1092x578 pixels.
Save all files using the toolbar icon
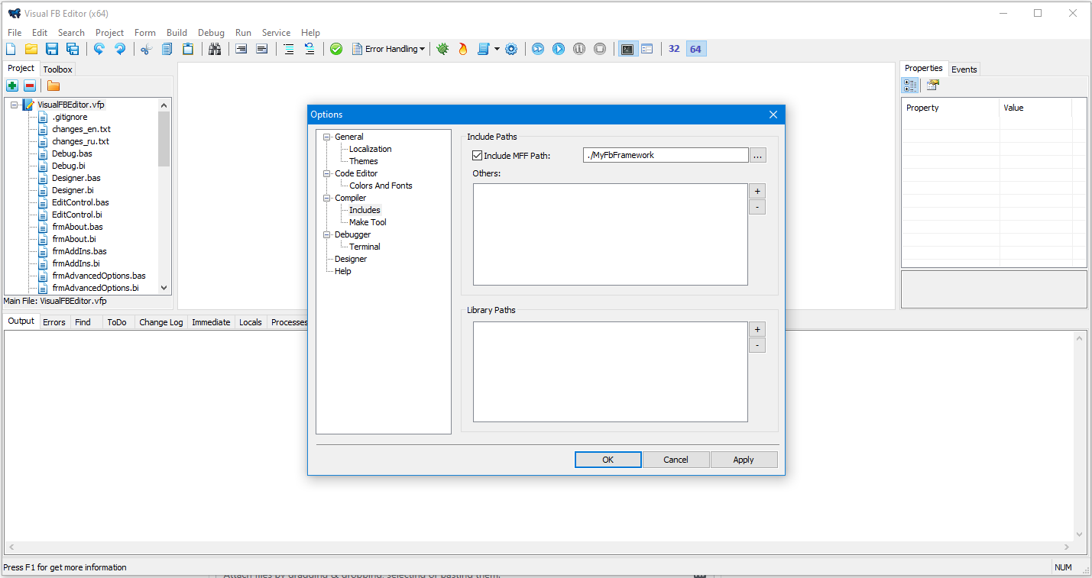click(71, 48)
